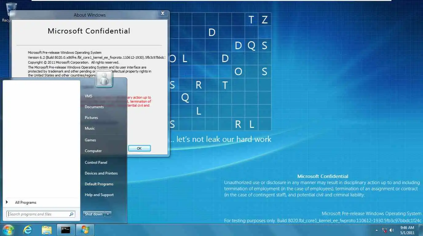This screenshot has height=236, width=423.
Task: Click the user account picture in Start menu
Action: (104, 79)
